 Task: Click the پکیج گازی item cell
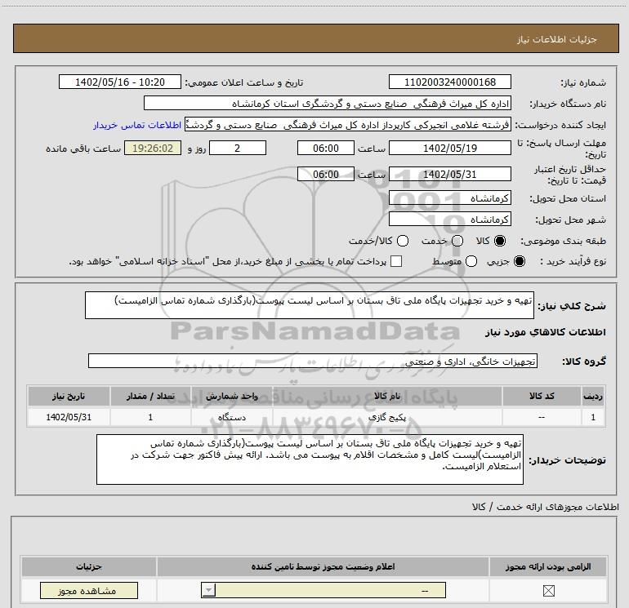coord(387,417)
